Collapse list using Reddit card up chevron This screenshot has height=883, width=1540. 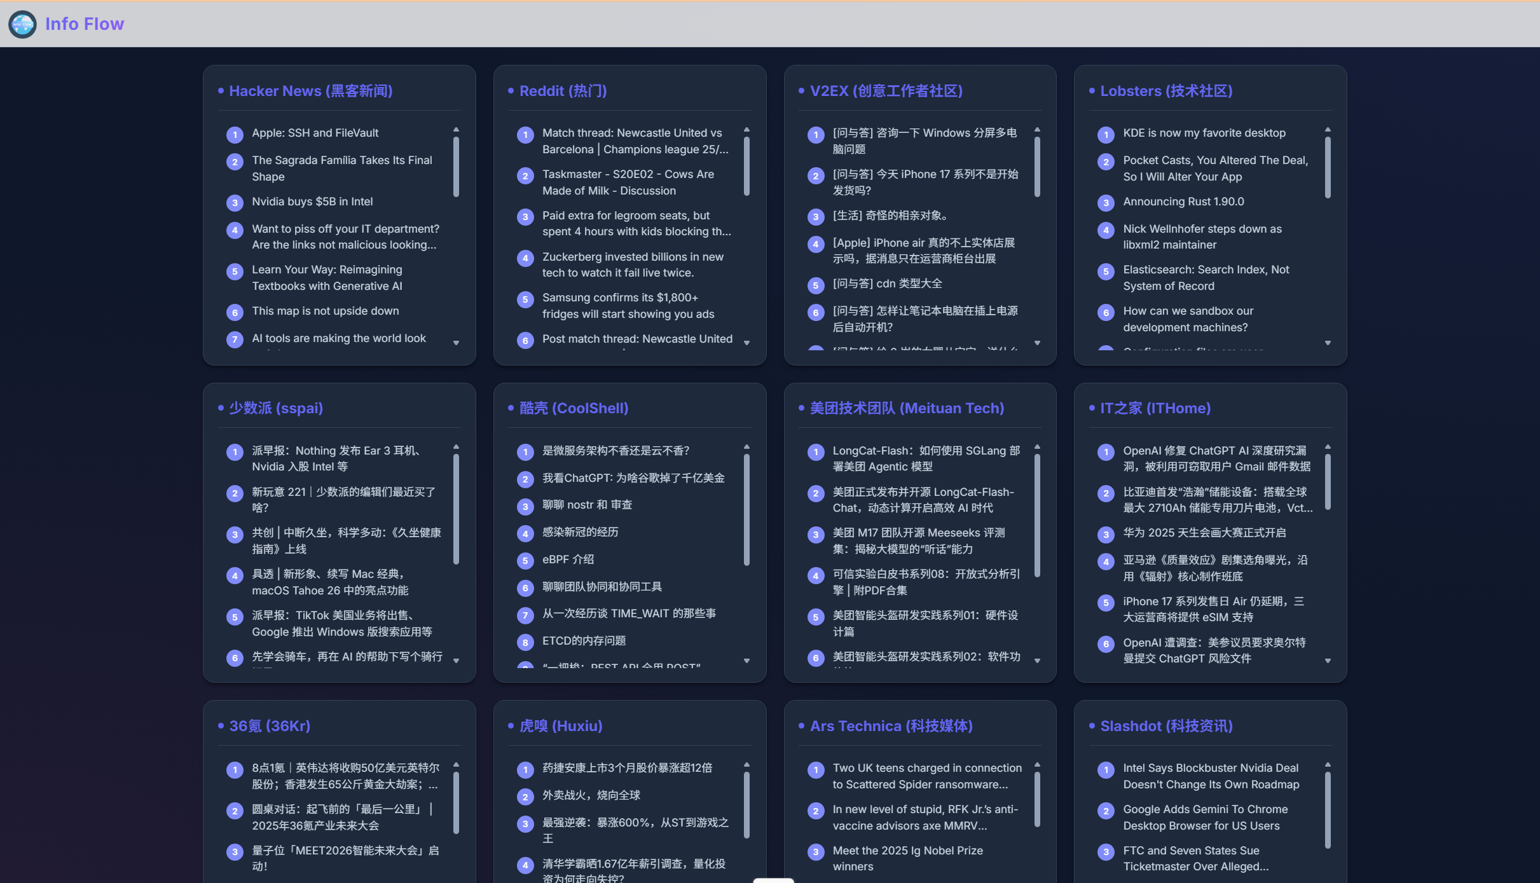coord(748,128)
